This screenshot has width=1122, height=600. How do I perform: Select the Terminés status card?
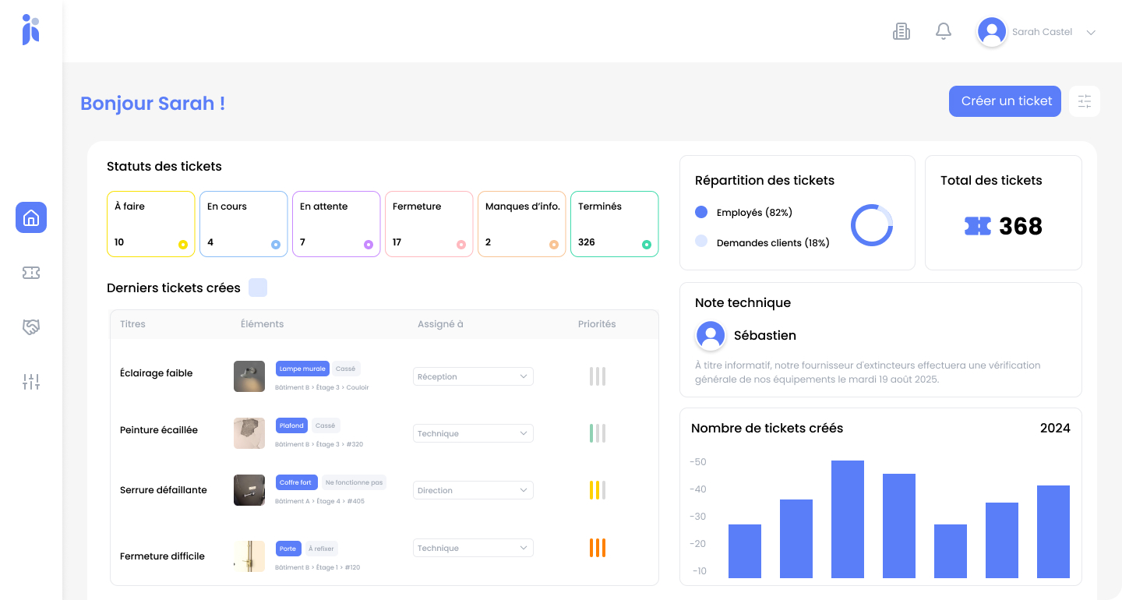point(614,224)
